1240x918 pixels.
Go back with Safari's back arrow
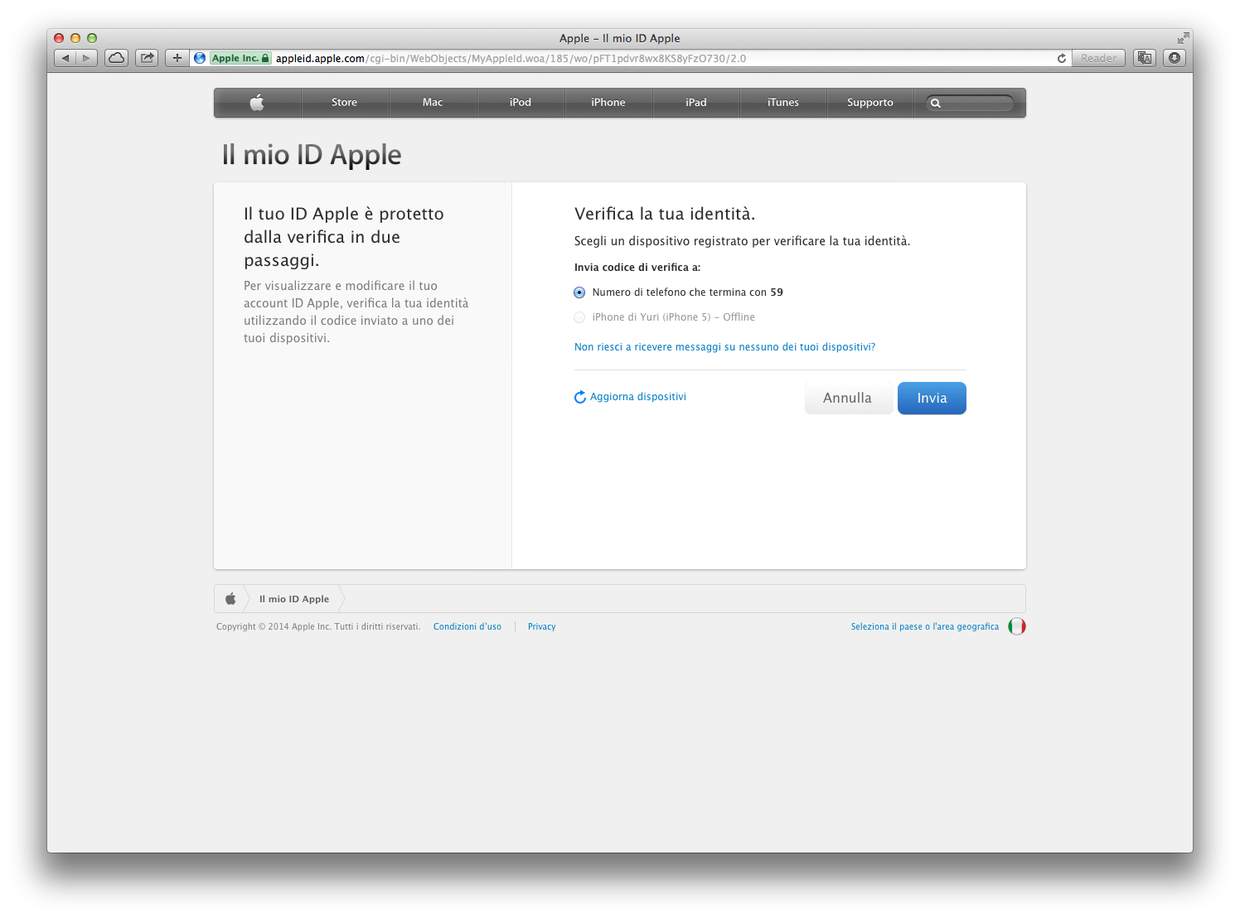pos(65,58)
